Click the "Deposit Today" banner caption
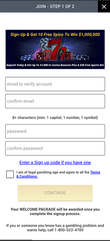110x241 pixels. click(x=55, y=65)
